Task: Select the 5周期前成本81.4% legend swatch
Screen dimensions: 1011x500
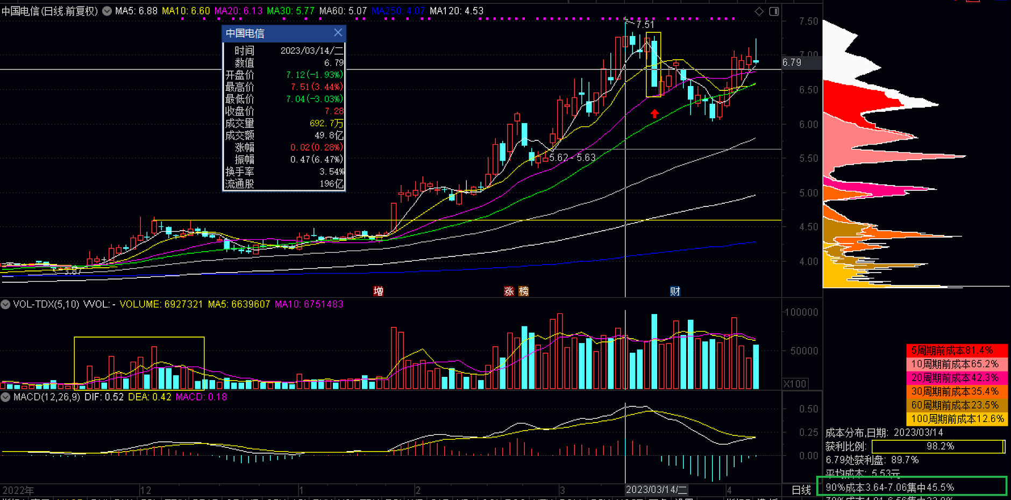Action: click(957, 351)
